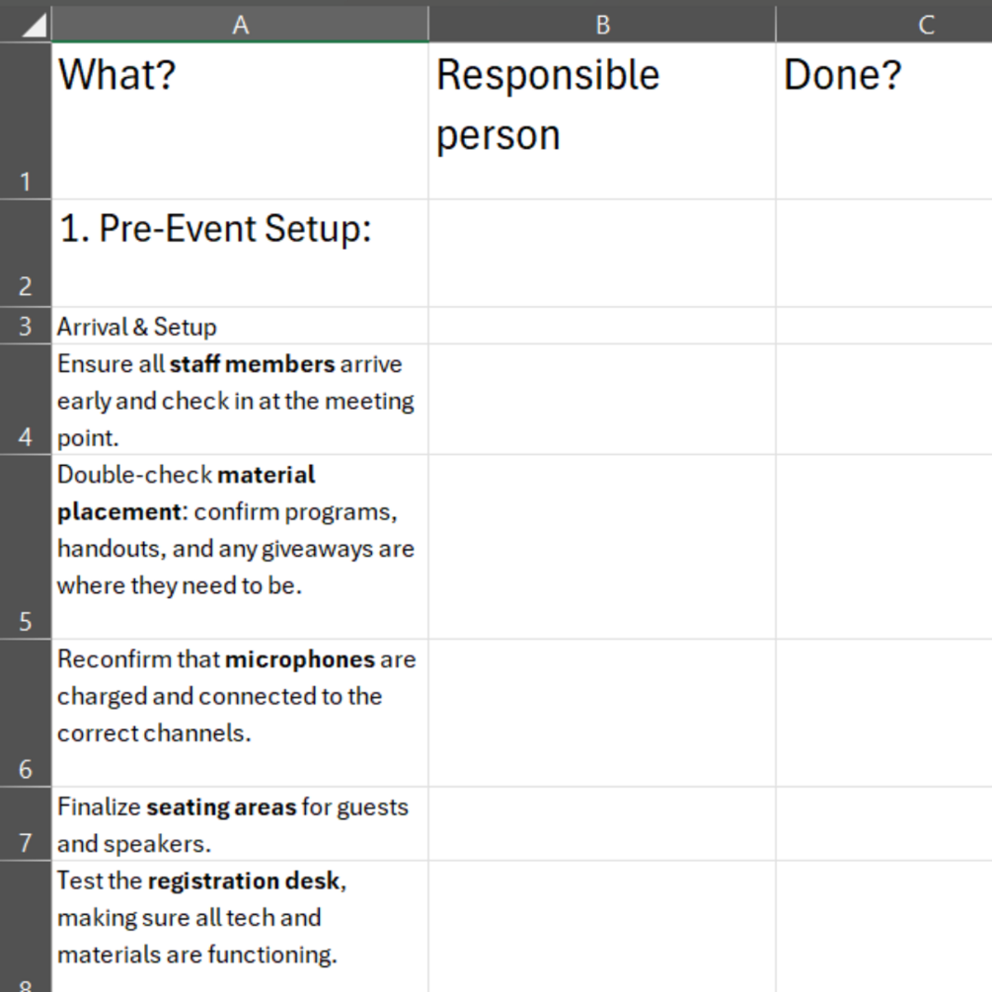Click the 'What?' header cell
Image resolution: width=992 pixels, height=992 pixels.
[240, 120]
